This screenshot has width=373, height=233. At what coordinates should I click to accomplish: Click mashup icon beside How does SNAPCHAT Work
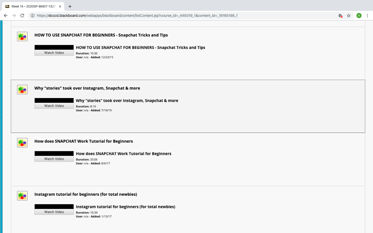tap(22, 143)
